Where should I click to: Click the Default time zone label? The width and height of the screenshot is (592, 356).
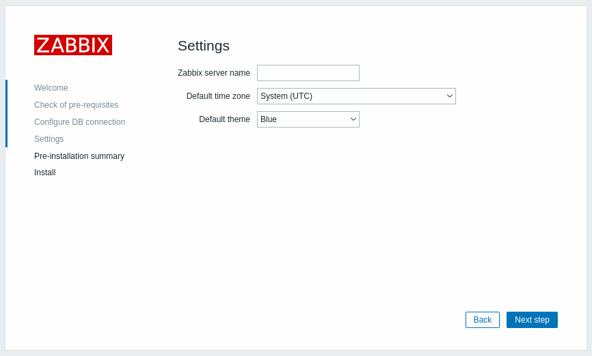(x=218, y=96)
